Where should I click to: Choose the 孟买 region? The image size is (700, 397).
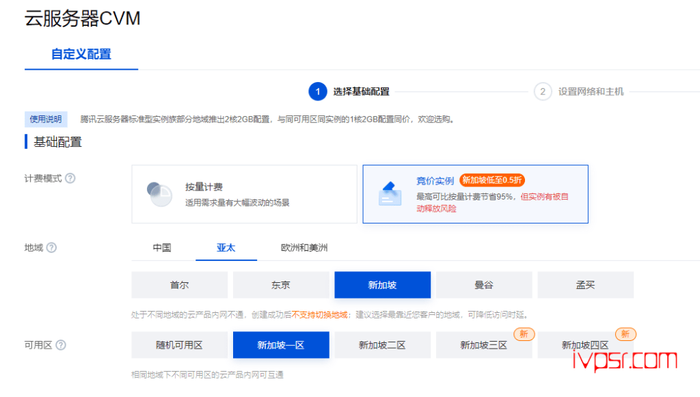tap(586, 284)
